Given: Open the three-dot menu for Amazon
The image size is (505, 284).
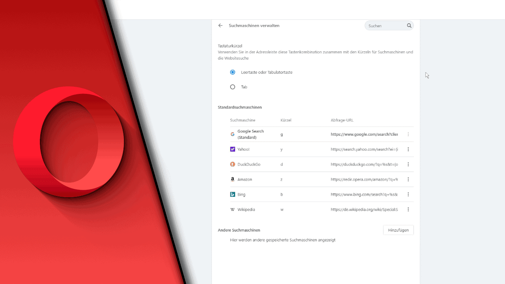Looking at the screenshot, I should click(x=408, y=179).
